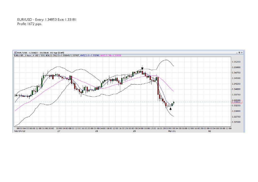The width and height of the screenshot is (258, 182).
Task: Click the 1.32500 price axis label
Action: tap(236, 122)
